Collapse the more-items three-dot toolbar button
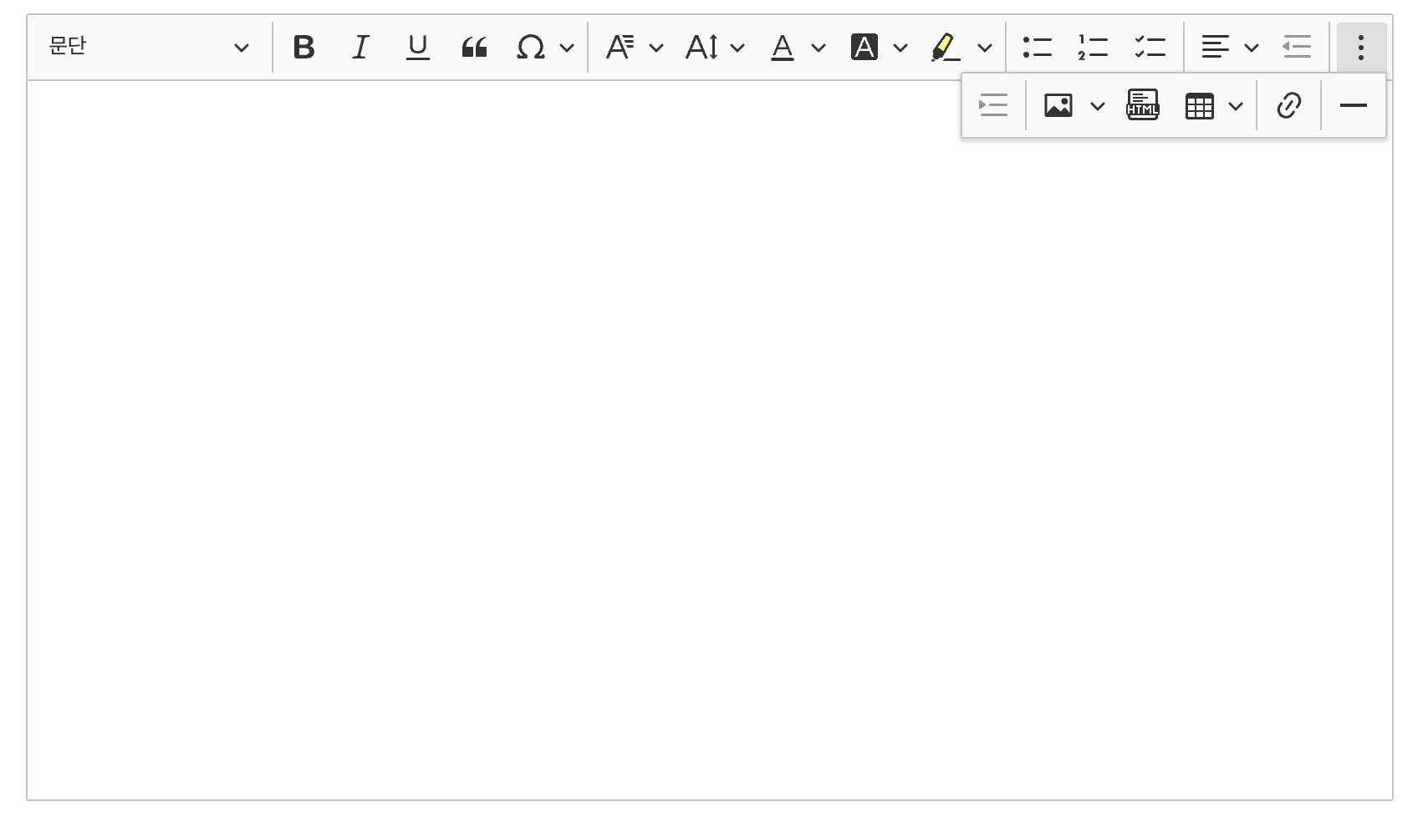The image size is (1428, 822). click(x=1361, y=48)
